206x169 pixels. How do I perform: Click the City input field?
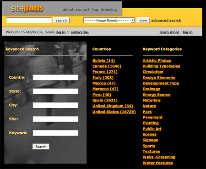coord(55,105)
